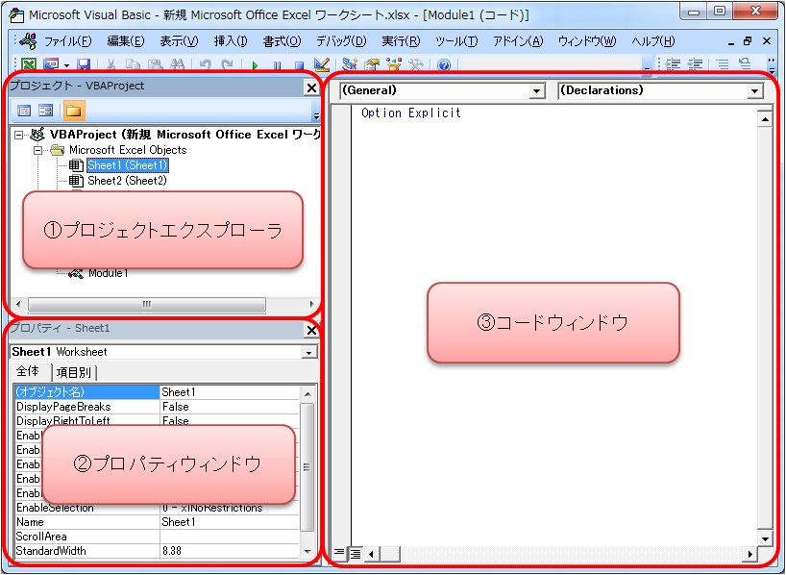Click View Code icon in Project panel
Image resolution: width=786 pixels, height=575 pixels.
coord(24,111)
